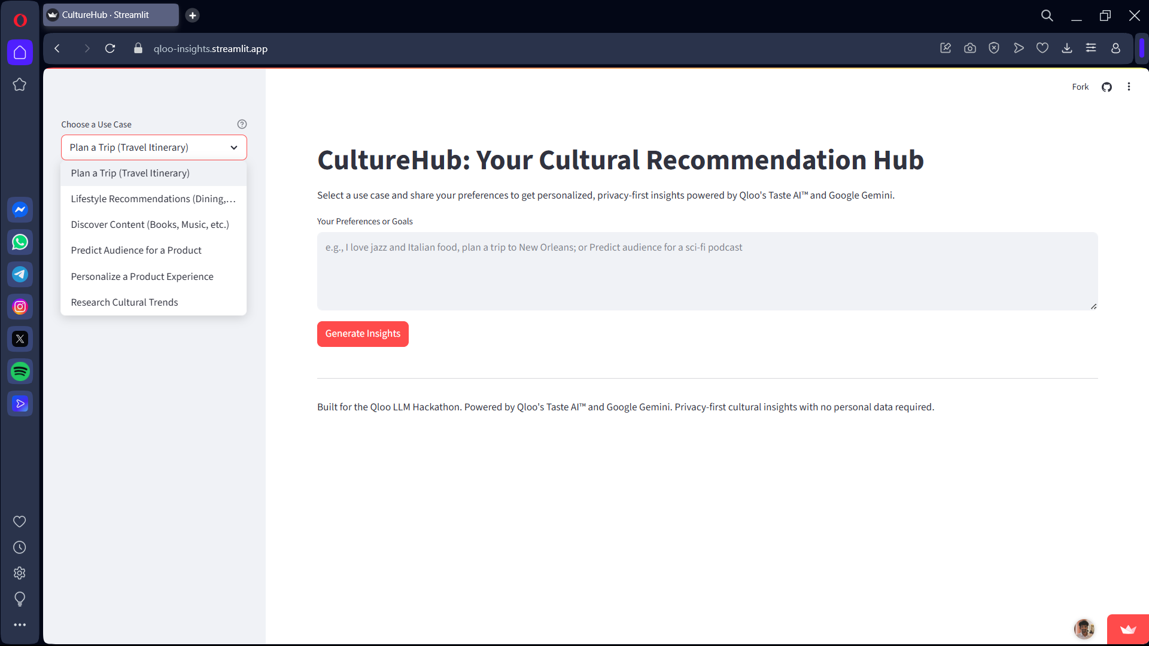Click the Generate Insights button
The width and height of the screenshot is (1149, 646).
pyautogui.click(x=363, y=334)
